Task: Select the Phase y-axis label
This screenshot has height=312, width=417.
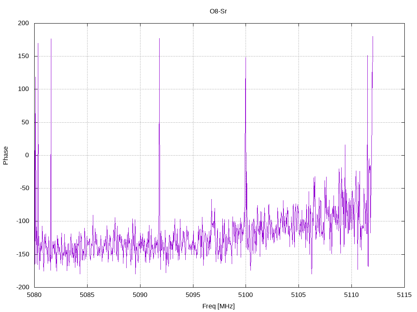Action: coord(6,156)
